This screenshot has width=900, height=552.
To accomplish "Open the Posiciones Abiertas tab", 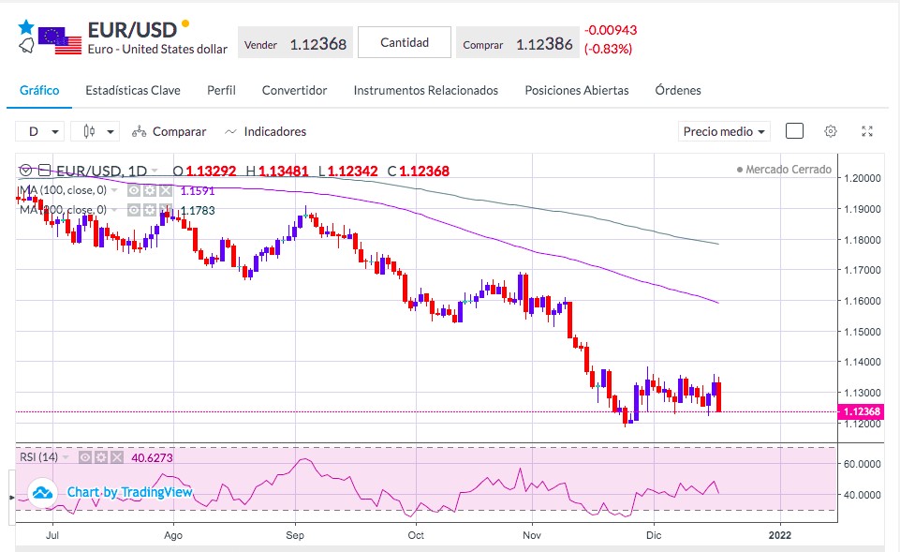I will [577, 90].
